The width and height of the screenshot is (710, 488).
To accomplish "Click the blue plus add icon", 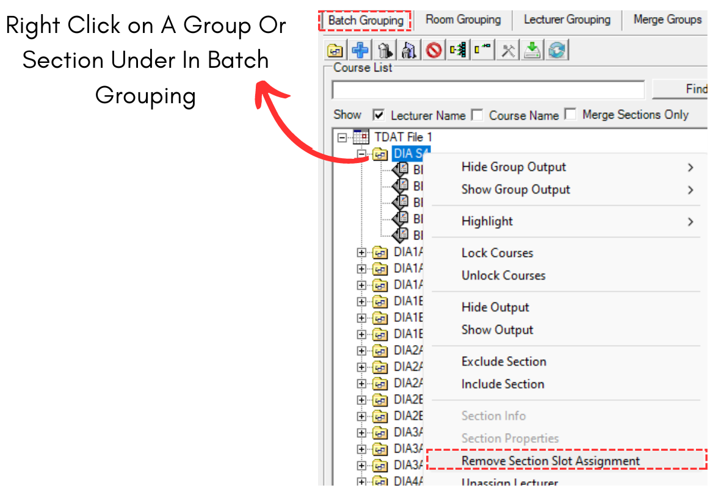I will pos(360,50).
